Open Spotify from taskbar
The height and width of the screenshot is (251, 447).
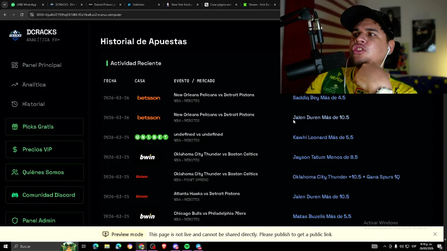(187, 246)
